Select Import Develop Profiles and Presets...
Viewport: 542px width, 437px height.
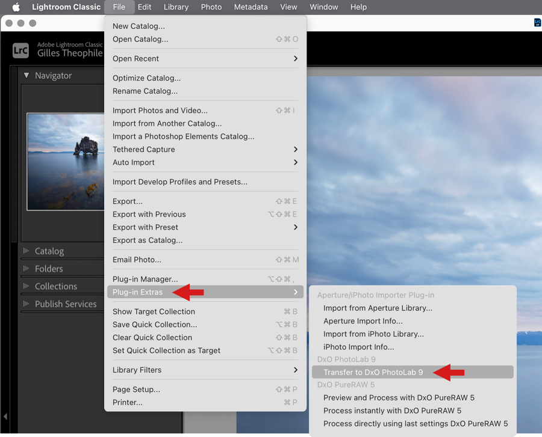click(x=205, y=182)
